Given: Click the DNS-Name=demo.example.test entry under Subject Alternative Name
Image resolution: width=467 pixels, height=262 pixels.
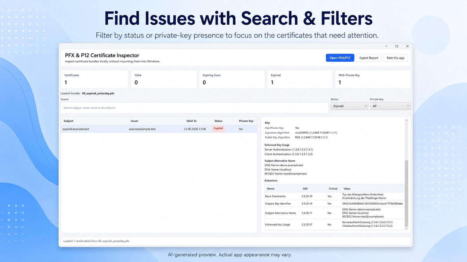Looking at the screenshot, I should [x=284, y=165].
